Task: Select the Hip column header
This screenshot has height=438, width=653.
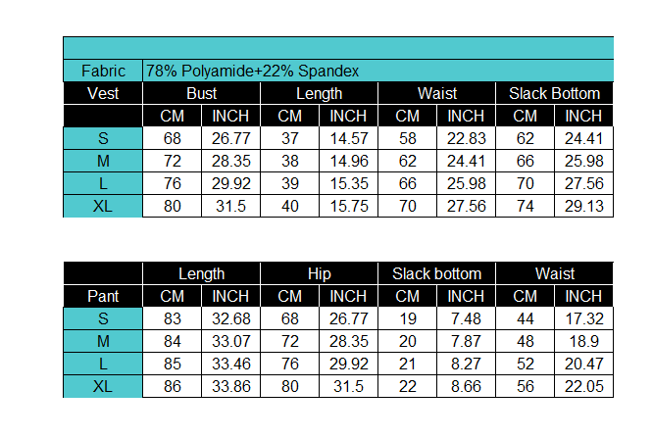Action: [x=319, y=273]
